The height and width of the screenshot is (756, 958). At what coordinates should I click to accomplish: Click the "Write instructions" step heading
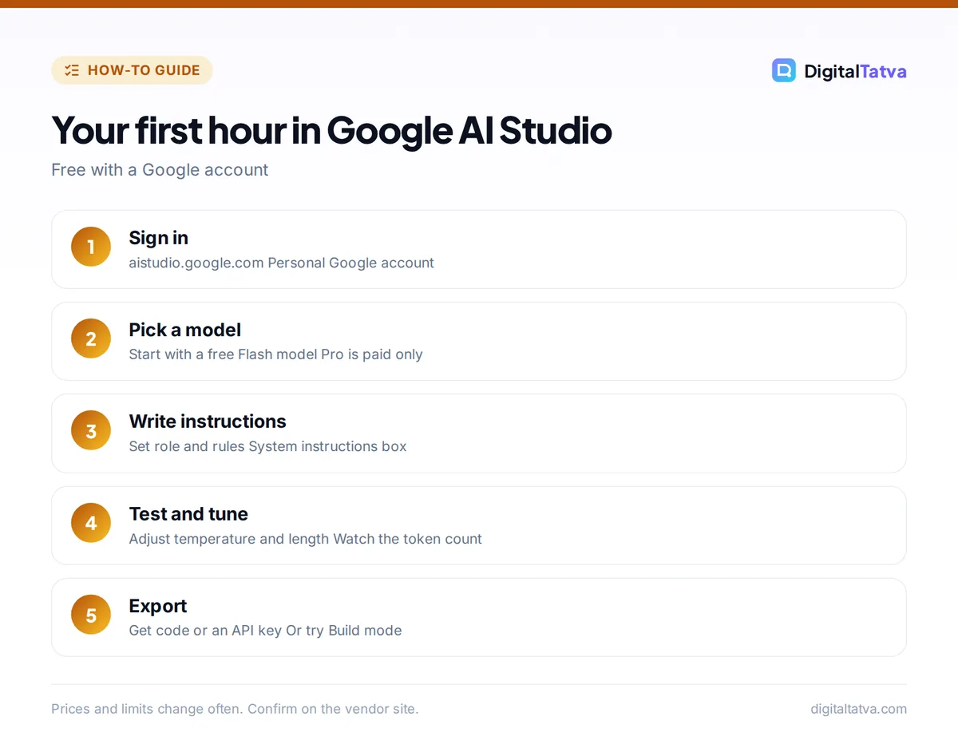[x=208, y=422]
